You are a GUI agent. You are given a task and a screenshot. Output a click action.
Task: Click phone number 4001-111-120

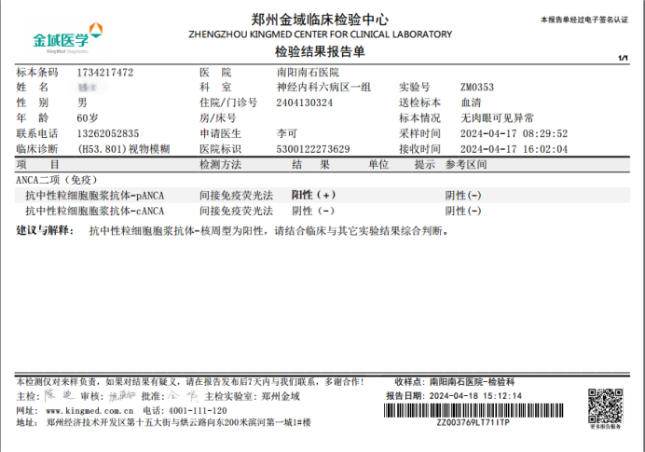coord(198,411)
